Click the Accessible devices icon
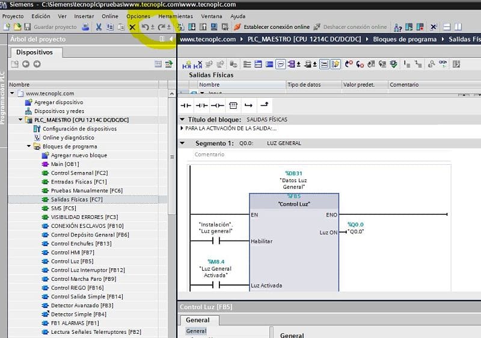481x338 pixels. coord(397,27)
